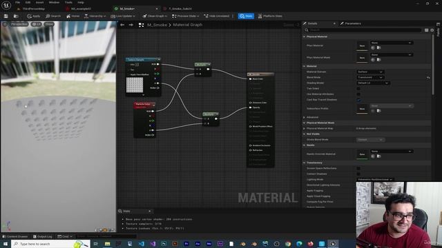The width and height of the screenshot is (442, 248).
Task: Close the M_Smoke tab
Action: (x=157, y=9)
